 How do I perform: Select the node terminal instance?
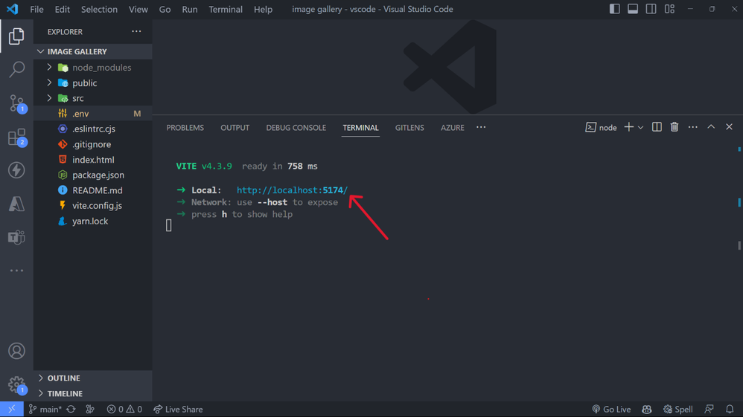pyautogui.click(x=602, y=127)
